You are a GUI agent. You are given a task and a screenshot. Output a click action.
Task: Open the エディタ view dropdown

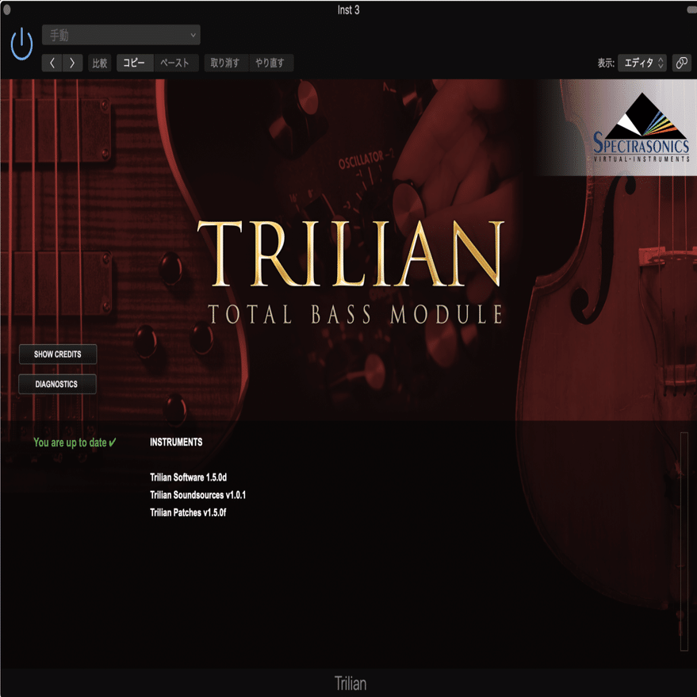tap(641, 63)
